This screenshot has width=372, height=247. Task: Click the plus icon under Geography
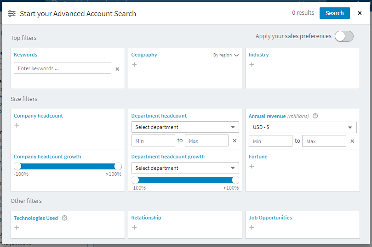(x=134, y=65)
